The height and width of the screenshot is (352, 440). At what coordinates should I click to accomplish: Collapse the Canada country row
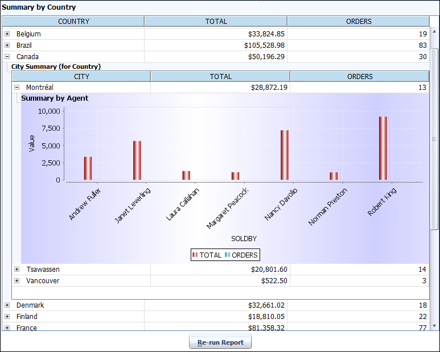7,57
